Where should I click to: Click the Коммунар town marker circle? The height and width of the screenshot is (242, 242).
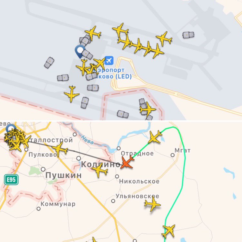[x=39, y=209]
